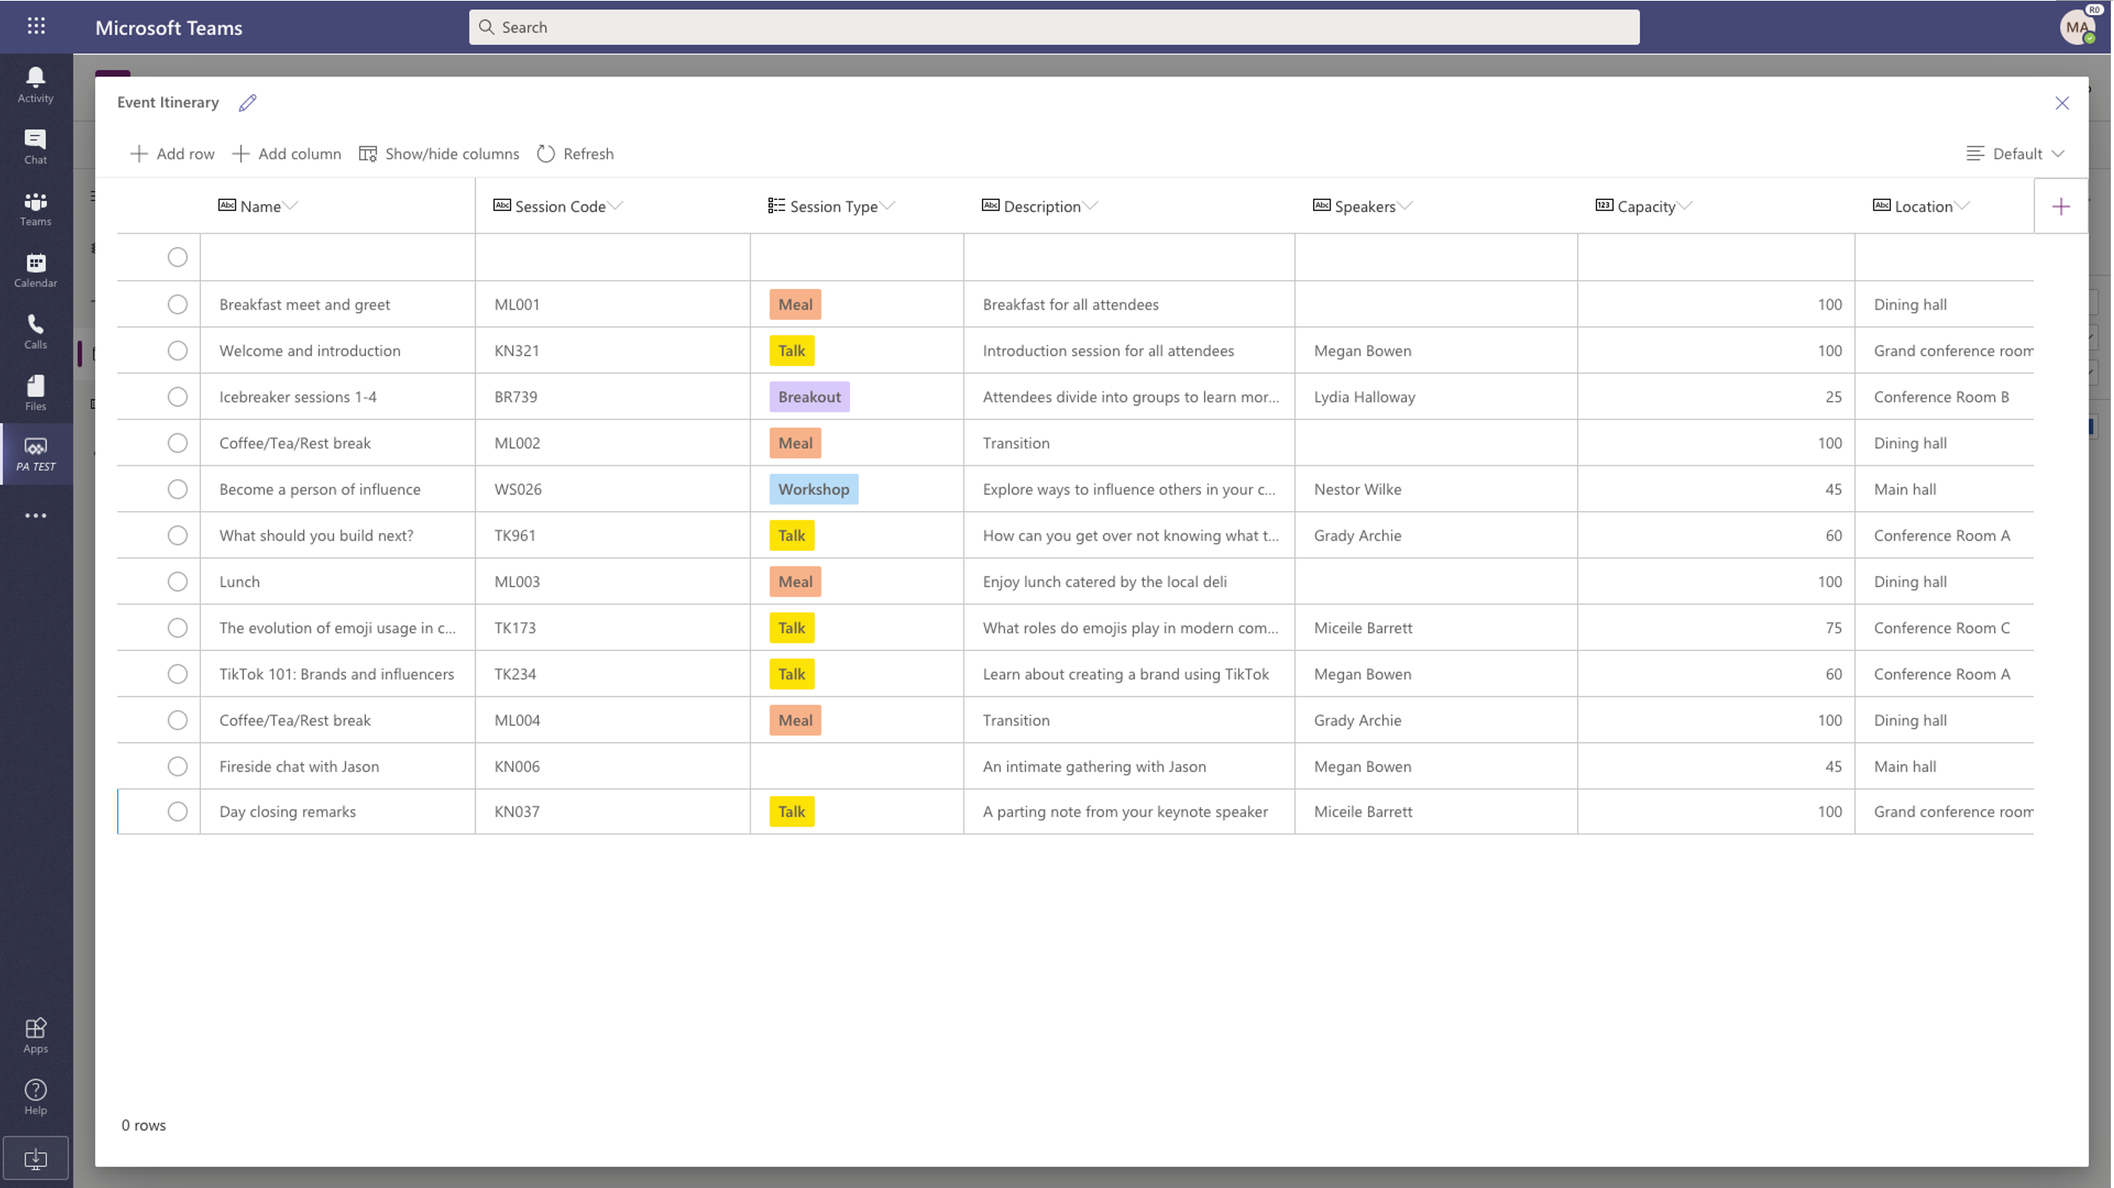Select the checkbox for Fireside chat with Jason

coord(177,765)
